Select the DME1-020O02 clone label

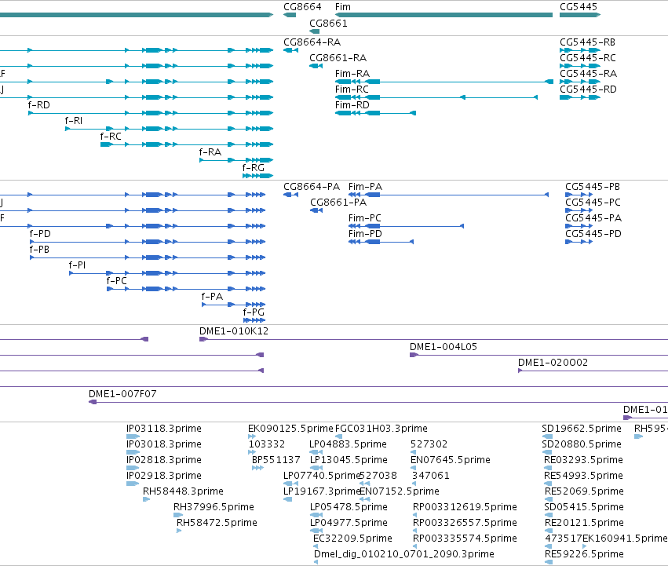pyautogui.click(x=553, y=363)
